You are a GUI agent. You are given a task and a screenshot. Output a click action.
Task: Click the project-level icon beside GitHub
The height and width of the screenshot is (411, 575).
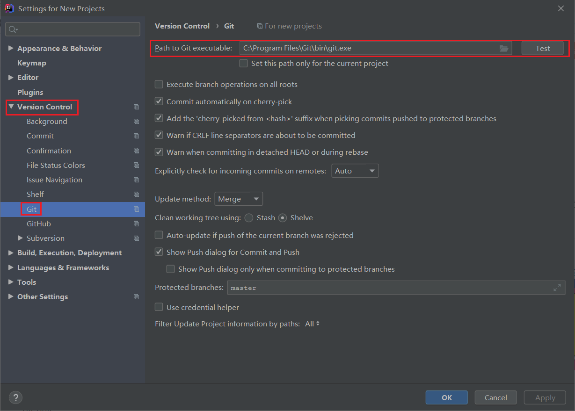[x=136, y=224]
